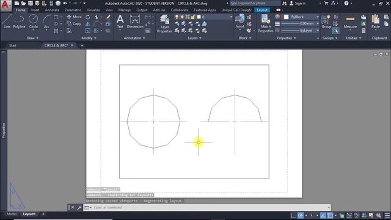Click the Scale tool icon
This screenshot has width=391, height=220.
(x=88, y=31)
